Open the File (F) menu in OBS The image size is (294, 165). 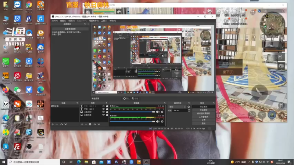coord(54,21)
